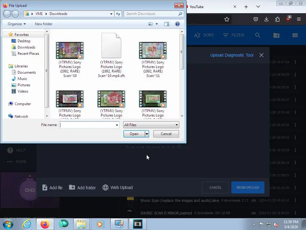
Task: Open Upload Diagnostic Tool link
Action: pyautogui.click(x=232, y=55)
